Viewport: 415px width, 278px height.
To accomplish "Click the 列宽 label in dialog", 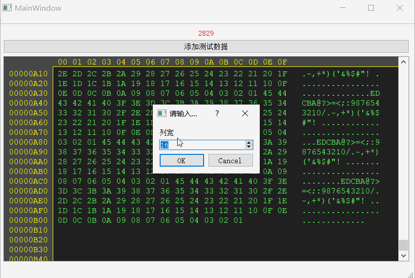I will 167,132.
